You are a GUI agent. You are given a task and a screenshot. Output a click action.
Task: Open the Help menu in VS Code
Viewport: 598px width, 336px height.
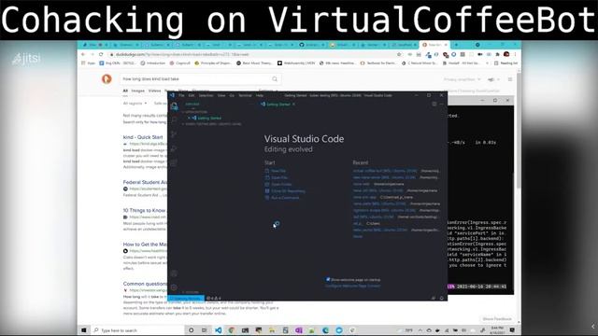pos(260,95)
